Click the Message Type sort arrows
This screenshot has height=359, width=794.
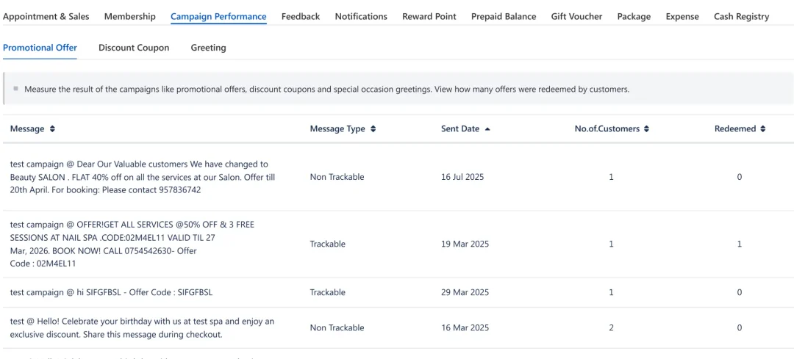coord(373,129)
